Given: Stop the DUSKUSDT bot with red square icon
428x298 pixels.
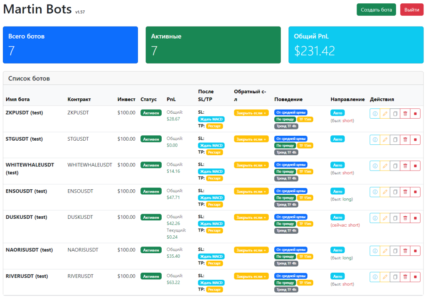Looking at the screenshot, I should (415, 217).
